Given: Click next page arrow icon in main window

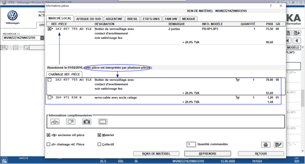Looking at the screenshot, I should [x=297, y=33].
